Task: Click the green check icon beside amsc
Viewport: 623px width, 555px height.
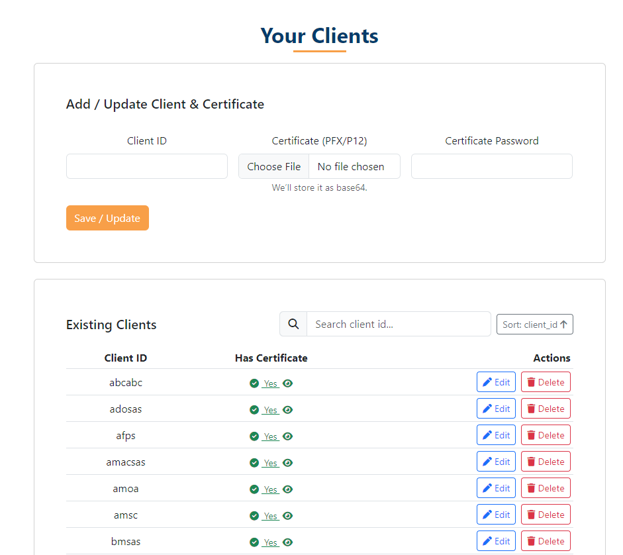Action: click(255, 515)
